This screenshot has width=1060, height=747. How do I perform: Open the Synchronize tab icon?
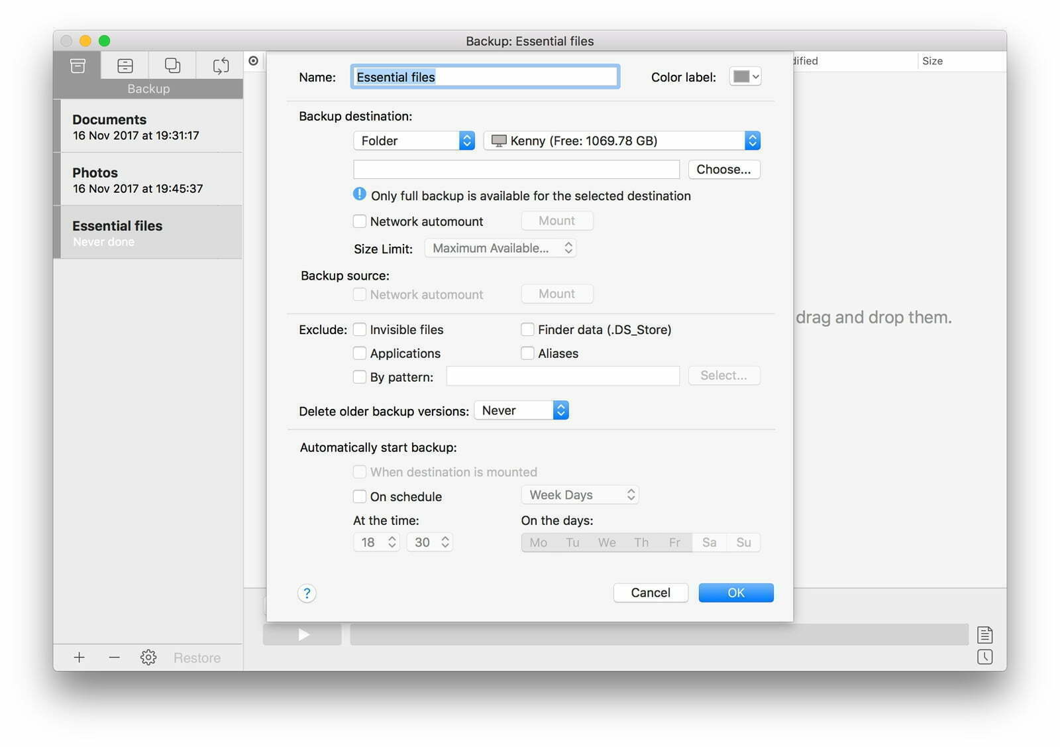[221, 66]
